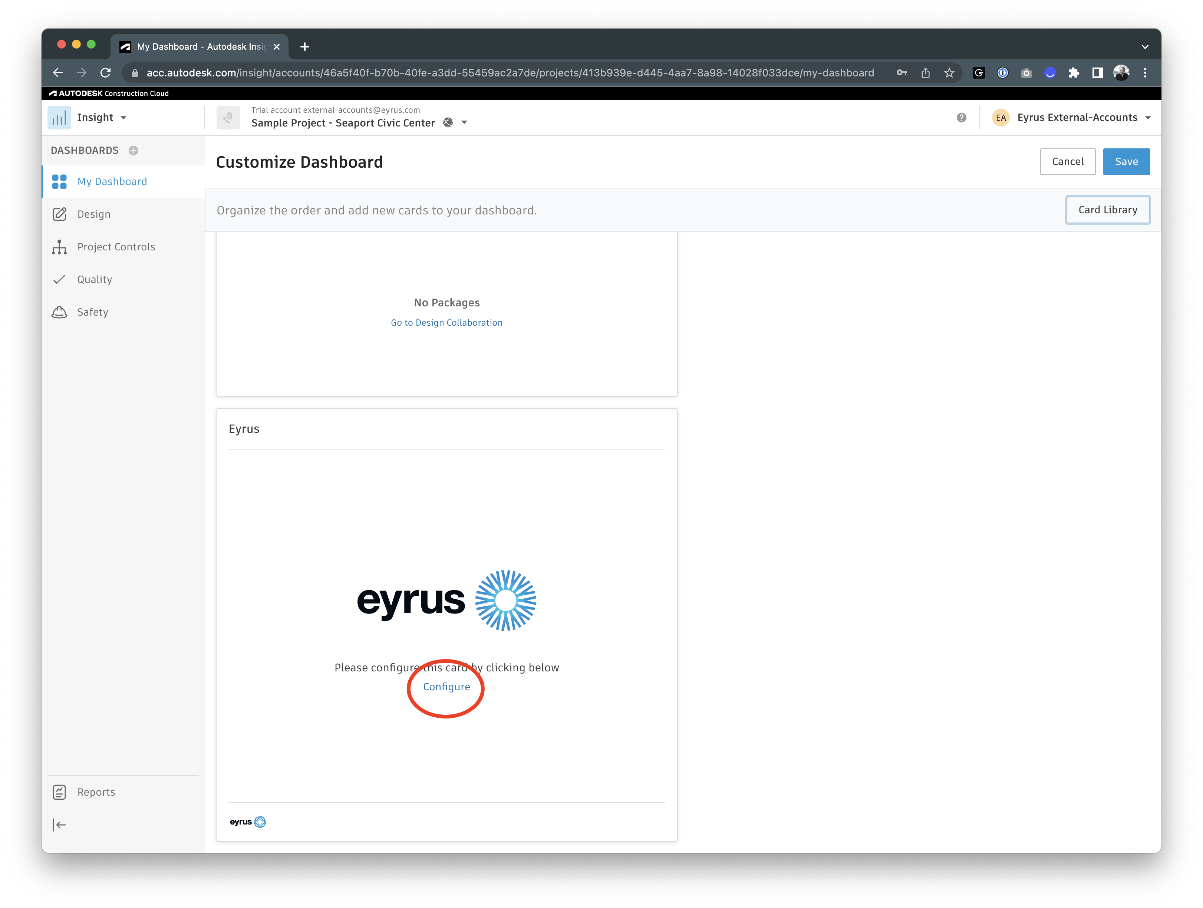Click the small eyrus logo in card footer
Screen dimensions: 1203x908
(x=247, y=822)
